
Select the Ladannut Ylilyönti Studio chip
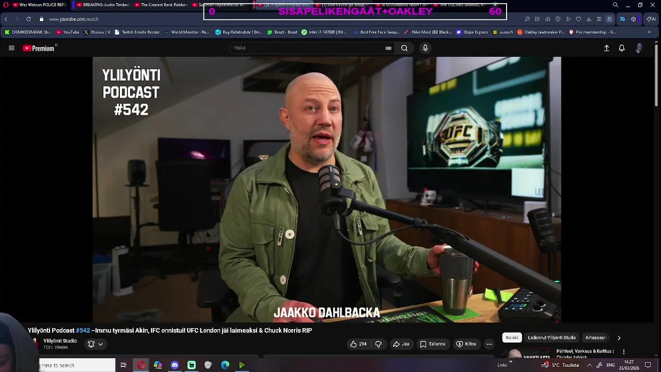[x=552, y=338]
